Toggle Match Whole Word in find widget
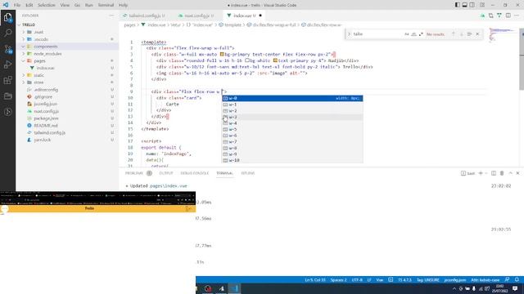 [413, 34]
